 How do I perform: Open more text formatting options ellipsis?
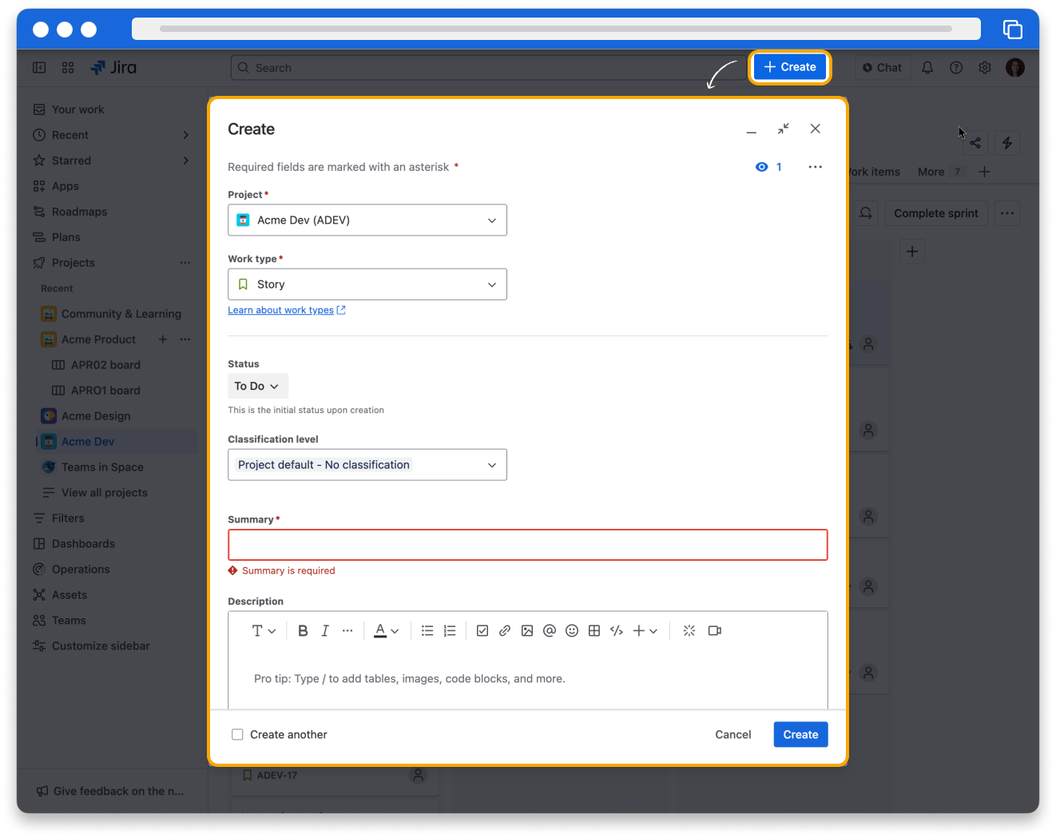347,631
